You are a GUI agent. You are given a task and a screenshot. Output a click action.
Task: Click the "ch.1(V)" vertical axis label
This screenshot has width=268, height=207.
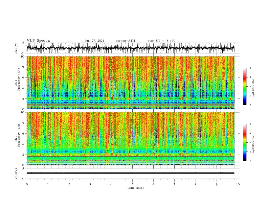[x=16, y=48]
